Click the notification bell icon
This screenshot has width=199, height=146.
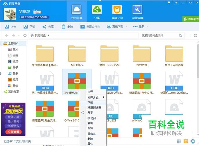[x=169, y=2]
